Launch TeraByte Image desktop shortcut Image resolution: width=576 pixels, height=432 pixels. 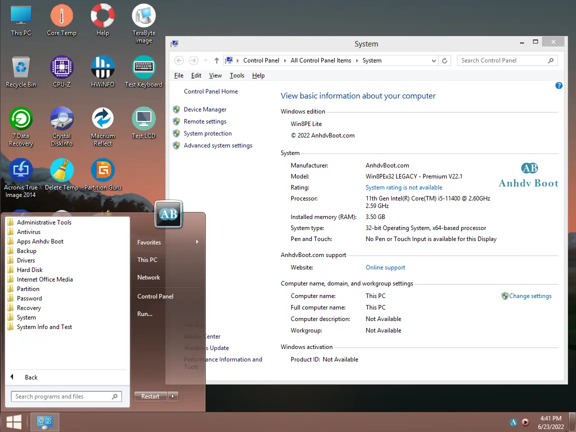coord(144,23)
